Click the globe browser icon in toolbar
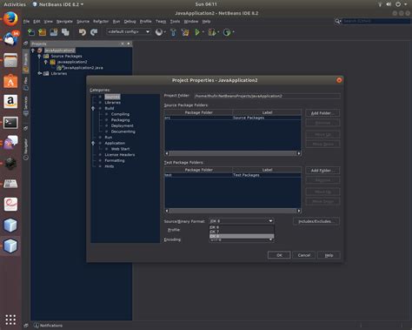The height and width of the screenshot is (330, 412). [x=159, y=32]
